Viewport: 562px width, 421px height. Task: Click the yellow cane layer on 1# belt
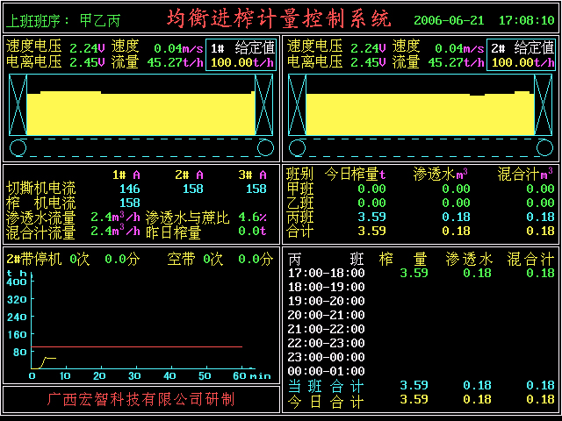click(x=140, y=114)
